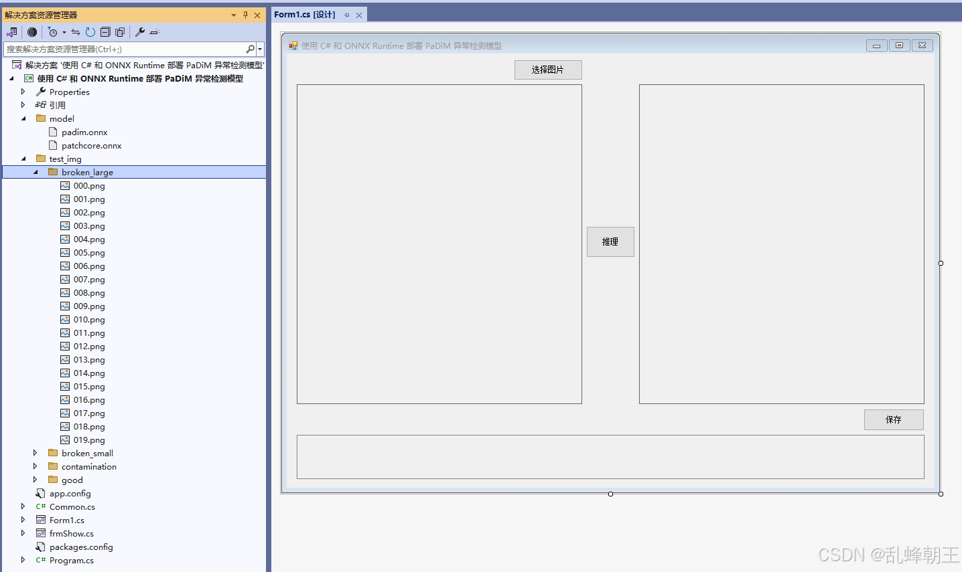Collapse the model folder

[x=23, y=118]
